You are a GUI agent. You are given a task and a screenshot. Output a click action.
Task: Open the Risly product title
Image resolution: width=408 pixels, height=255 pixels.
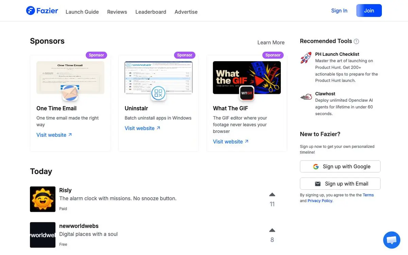pyautogui.click(x=65, y=190)
